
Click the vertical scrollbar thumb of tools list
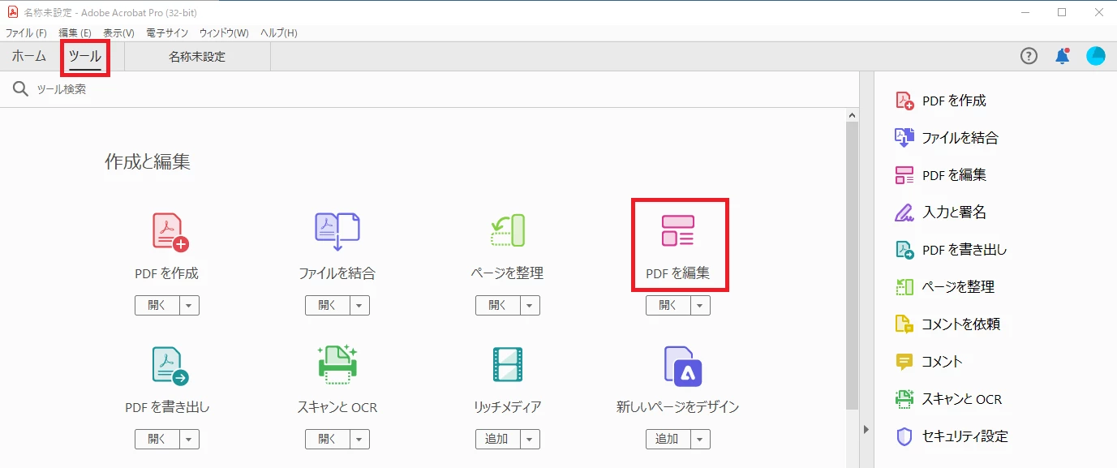click(x=852, y=266)
